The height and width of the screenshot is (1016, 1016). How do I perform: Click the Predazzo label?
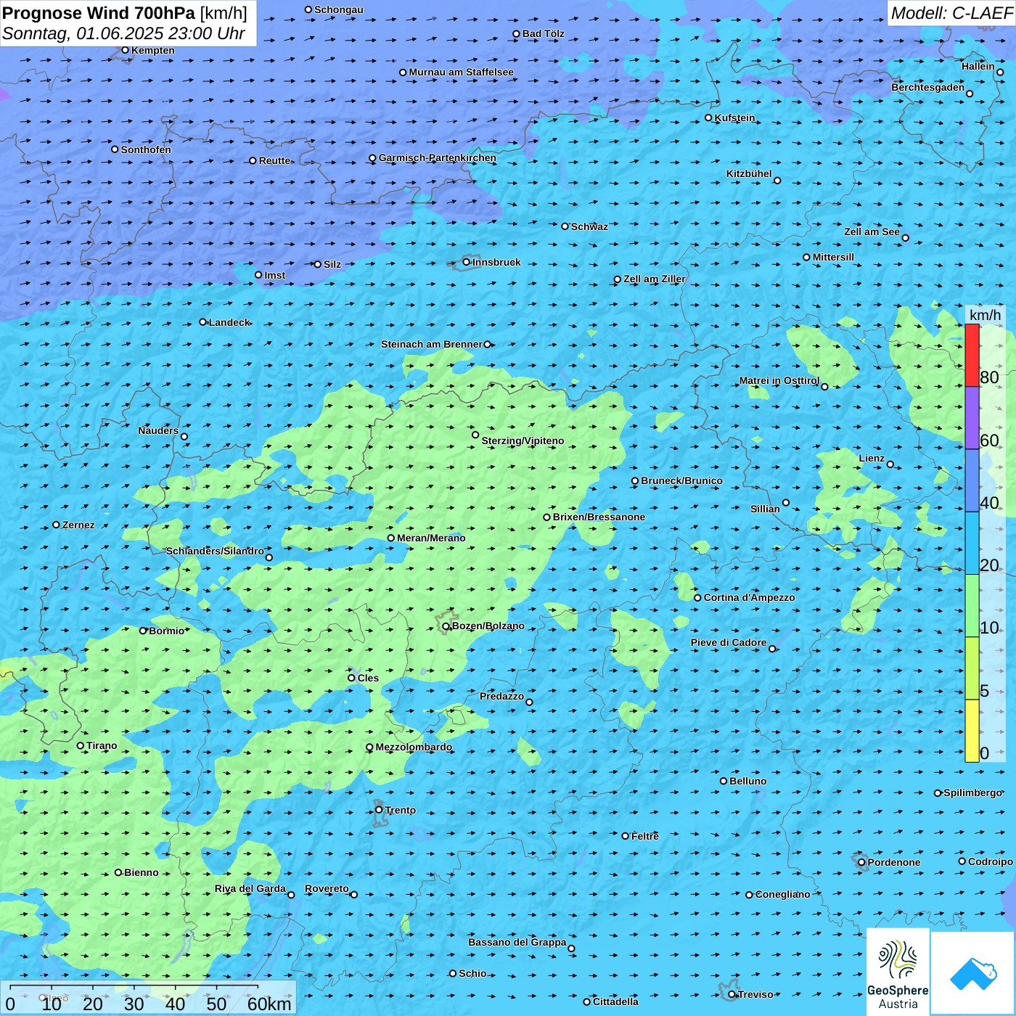[x=501, y=696]
